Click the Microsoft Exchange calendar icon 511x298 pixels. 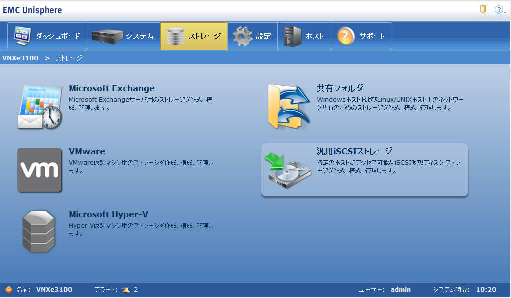point(40,107)
